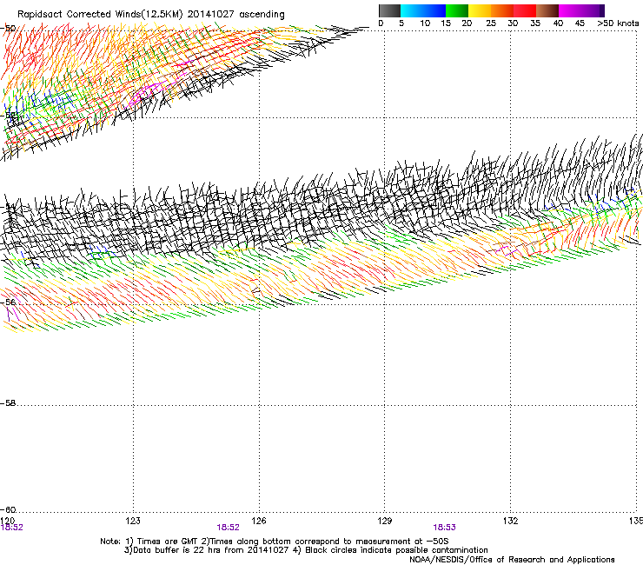The height and width of the screenshot is (565, 643).
Task: Select the red 30-35 knots legend swatch
Action: [x=525, y=10]
